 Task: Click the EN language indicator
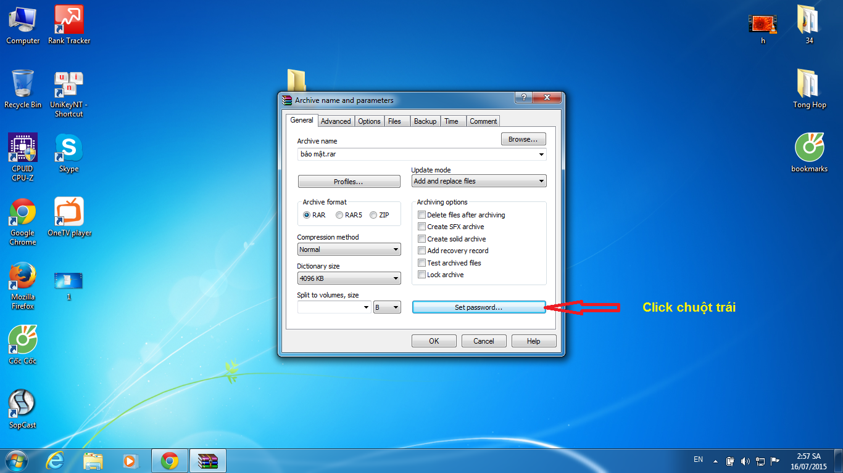pyautogui.click(x=698, y=459)
